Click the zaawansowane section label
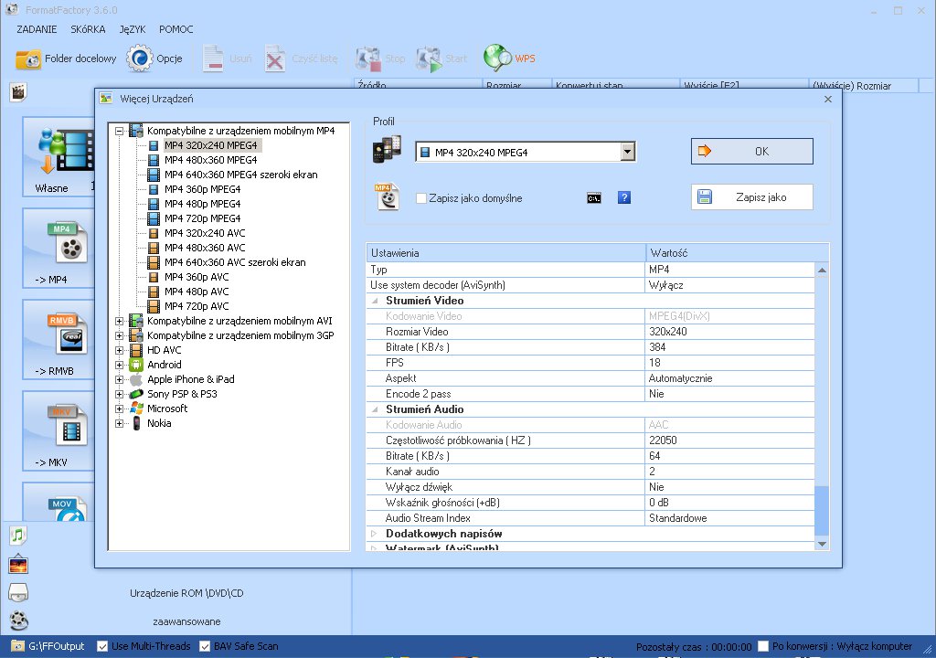This screenshot has width=936, height=658. (x=186, y=621)
